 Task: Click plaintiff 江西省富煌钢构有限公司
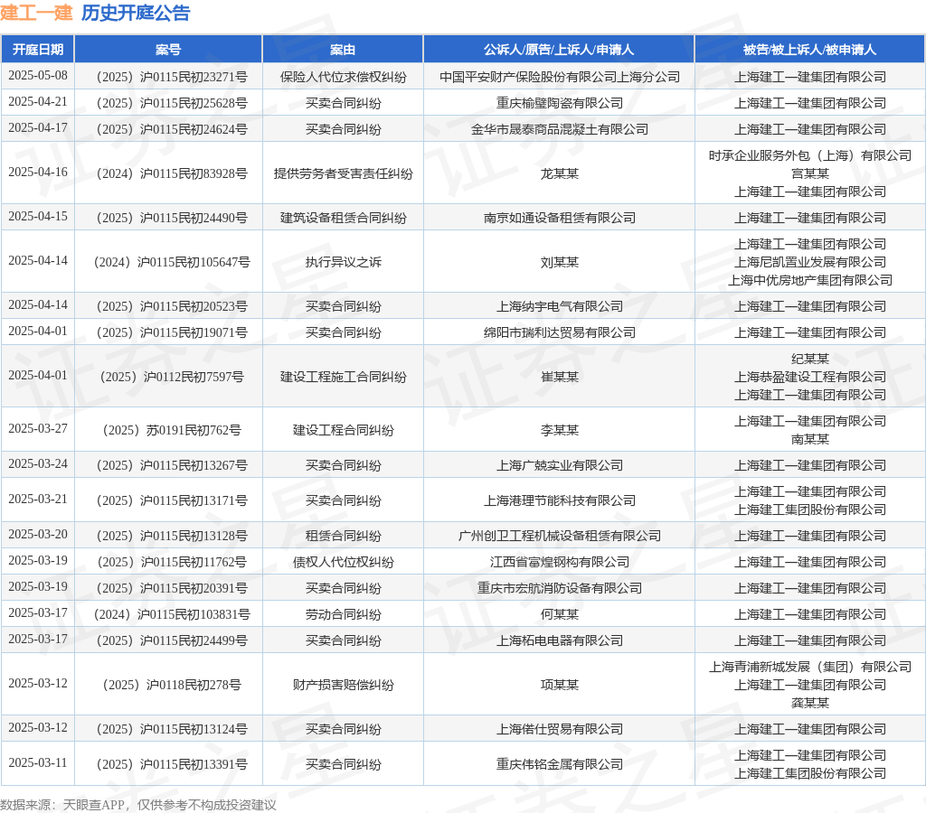click(559, 562)
